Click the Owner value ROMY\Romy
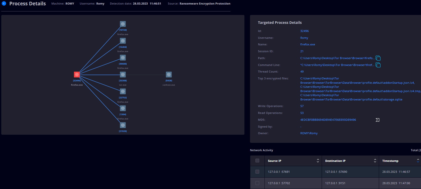This screenshot has height=189, width=421. pyautogui.click(x=309, y=133)
